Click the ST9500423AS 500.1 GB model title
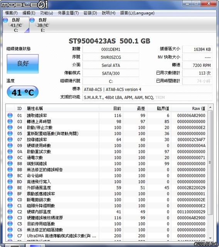 point(109,41)
